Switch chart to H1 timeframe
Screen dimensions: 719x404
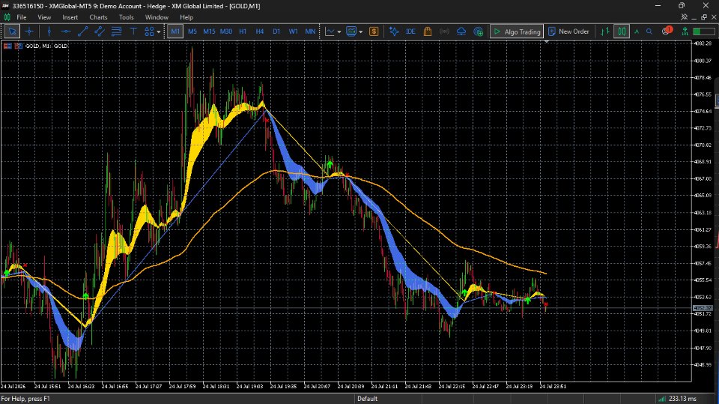pos(243,31)
